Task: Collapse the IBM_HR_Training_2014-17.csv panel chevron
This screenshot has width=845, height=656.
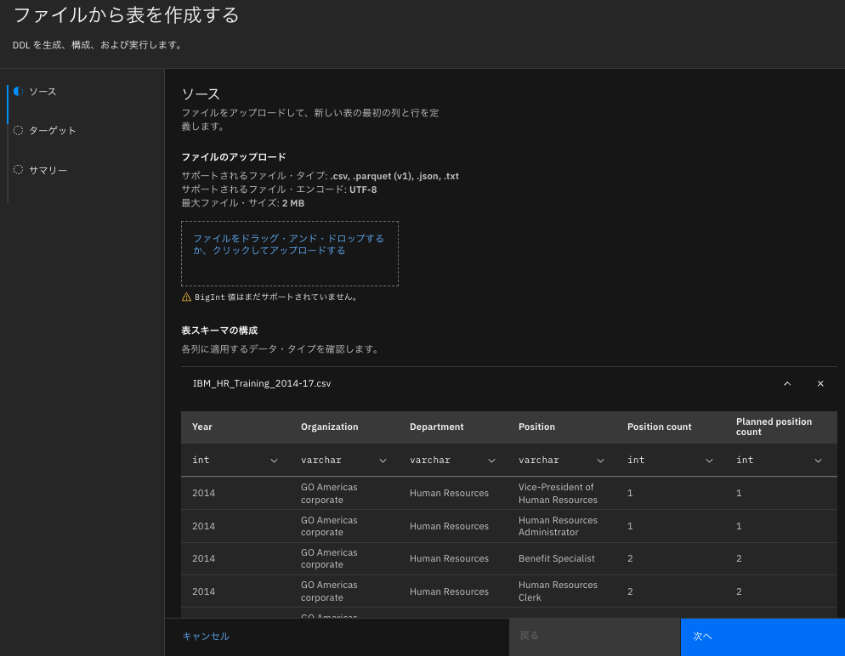Action: click(x=787, y=383)
